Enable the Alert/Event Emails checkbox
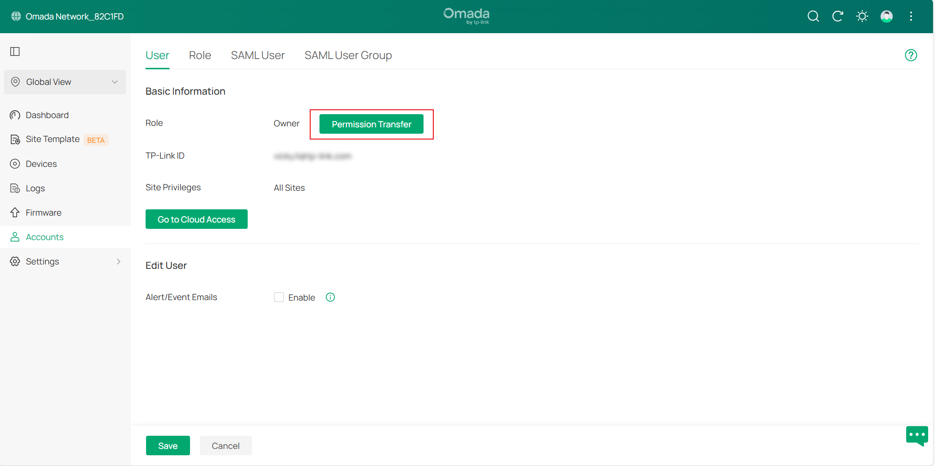 coord(278,297)
